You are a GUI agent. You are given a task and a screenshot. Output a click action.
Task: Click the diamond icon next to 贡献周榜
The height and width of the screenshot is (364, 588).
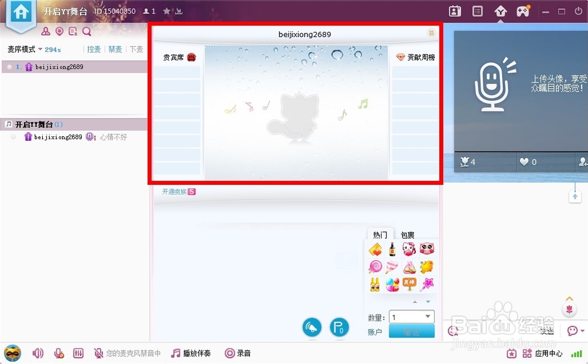[400, 58]
